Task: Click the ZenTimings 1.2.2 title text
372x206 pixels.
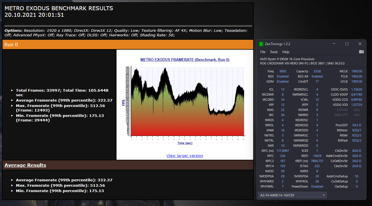Action: 278,44
